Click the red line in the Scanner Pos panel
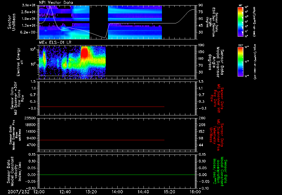 pyautogui.click(x=102, y=140)
